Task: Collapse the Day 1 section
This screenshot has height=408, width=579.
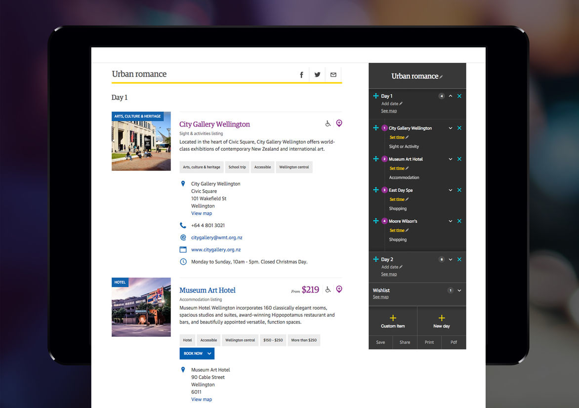Action: [451, 96]
